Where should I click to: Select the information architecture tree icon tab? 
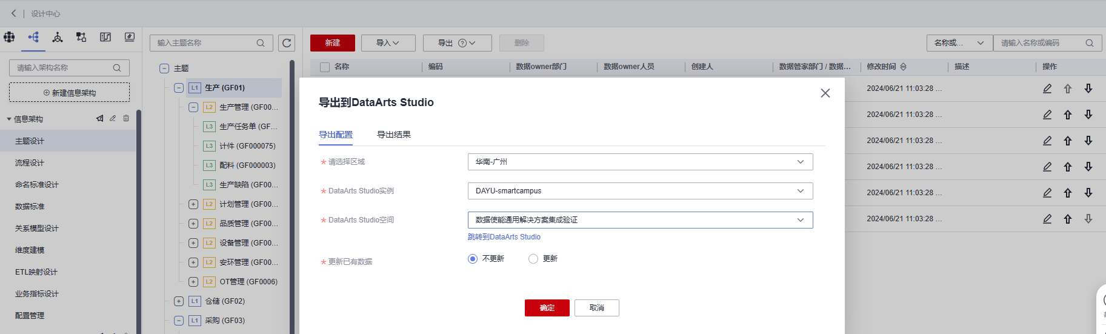click(x=33, y=37)
